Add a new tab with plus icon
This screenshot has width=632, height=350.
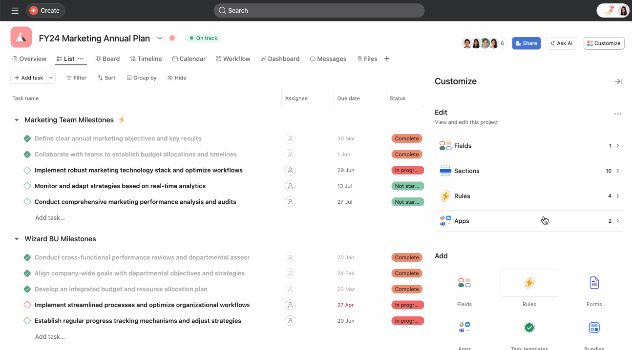387,59
